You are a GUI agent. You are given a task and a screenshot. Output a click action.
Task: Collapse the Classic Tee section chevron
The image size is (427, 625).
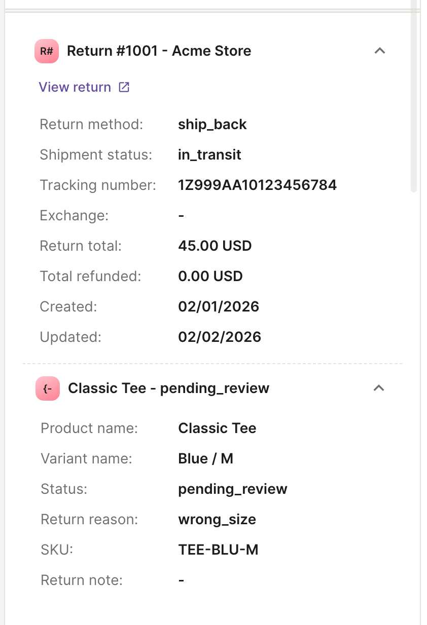point(379,388)
